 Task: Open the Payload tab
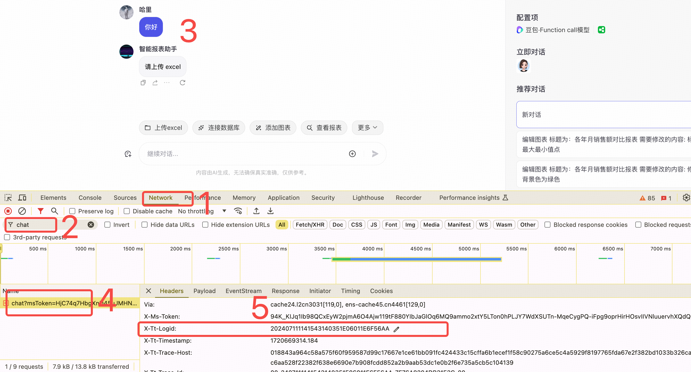tap(204, 291)
